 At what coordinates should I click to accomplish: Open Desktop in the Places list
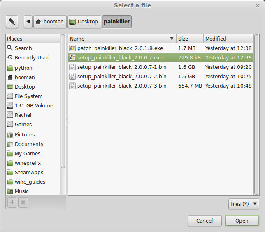33,87
